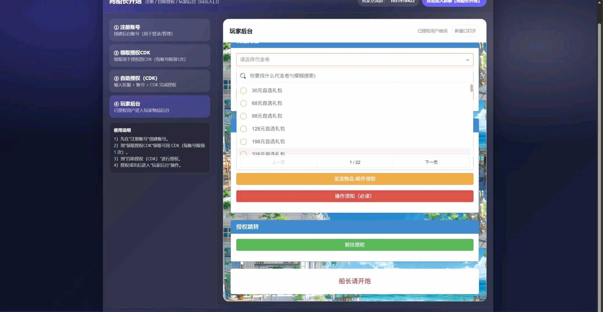Collapse the 请选择代金卷 dropdown arrow
Viewport: 603px width, 312px height.
(468, 59)
